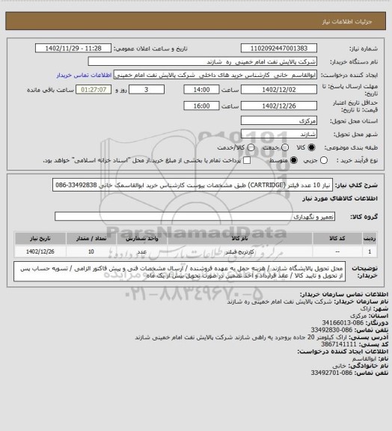This screenshot has height=431, width=392.
Task: Select the متوسط purchase type radio
Action: coord(294,160)
